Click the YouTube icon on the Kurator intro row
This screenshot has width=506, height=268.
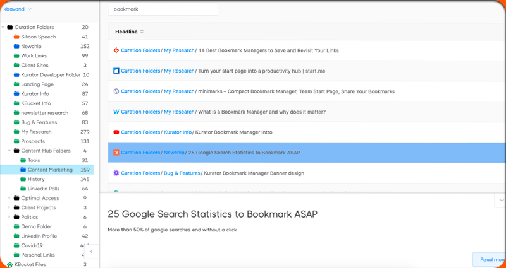(x=116, y=132)
